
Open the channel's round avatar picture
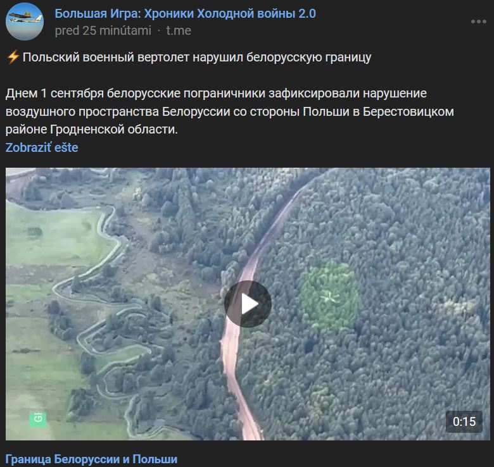pyautogui.click(x=25, y=22)
